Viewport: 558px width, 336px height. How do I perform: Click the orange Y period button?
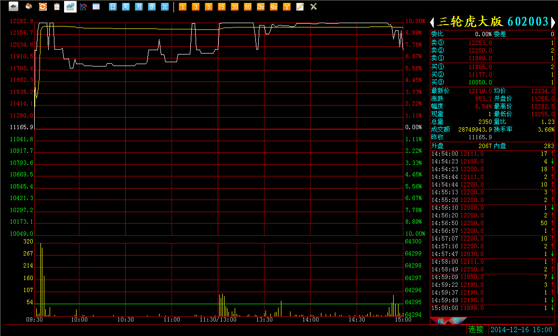(x=287, y=7)
